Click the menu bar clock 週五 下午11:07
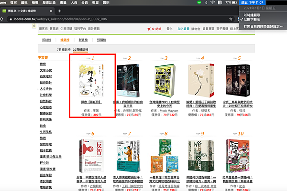 point(252,2)
